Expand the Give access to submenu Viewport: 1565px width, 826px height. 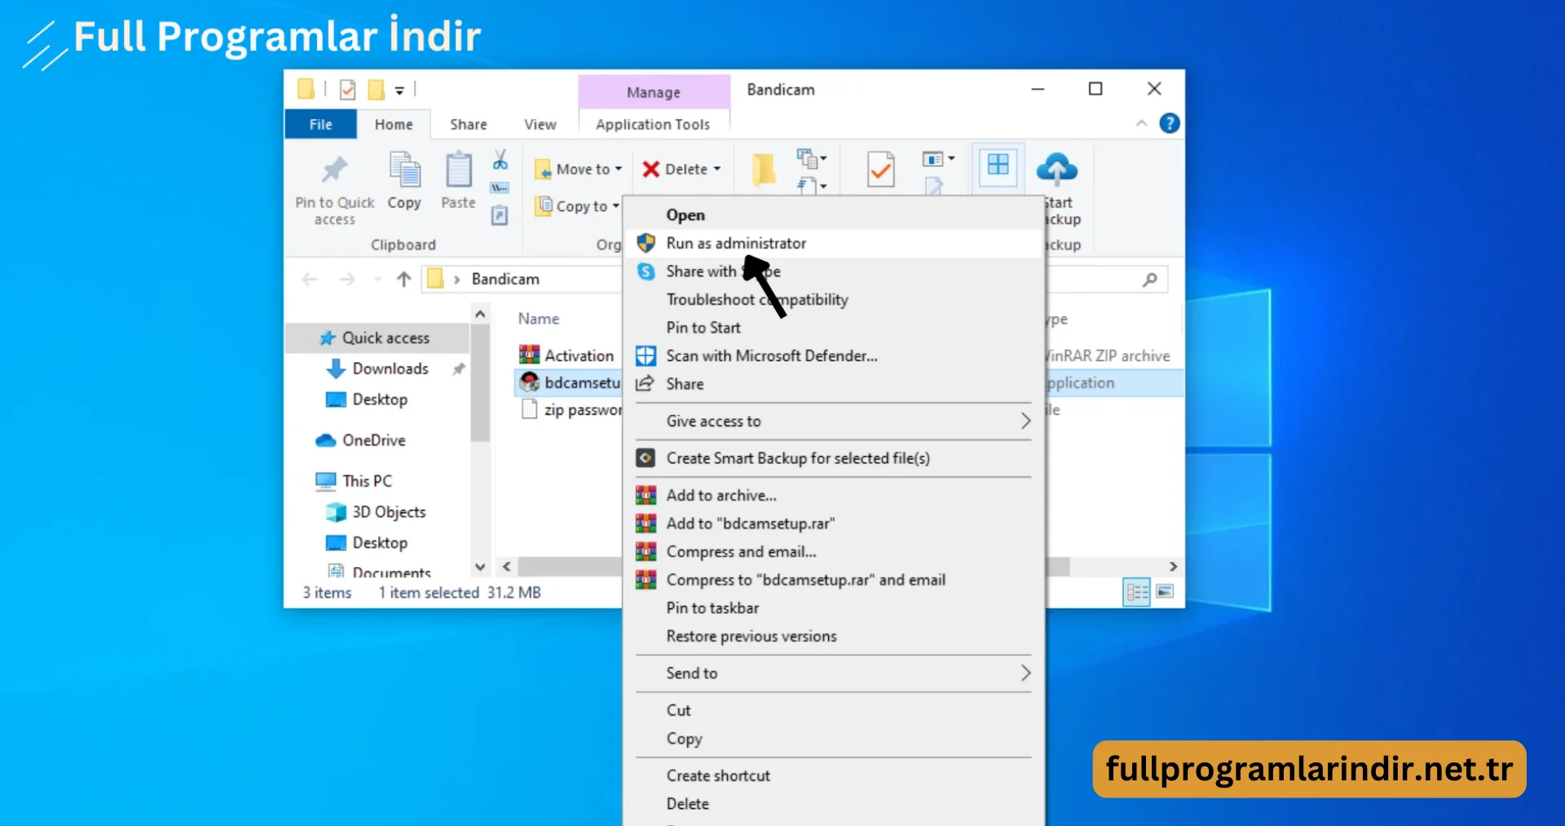(x=833, y=421)
